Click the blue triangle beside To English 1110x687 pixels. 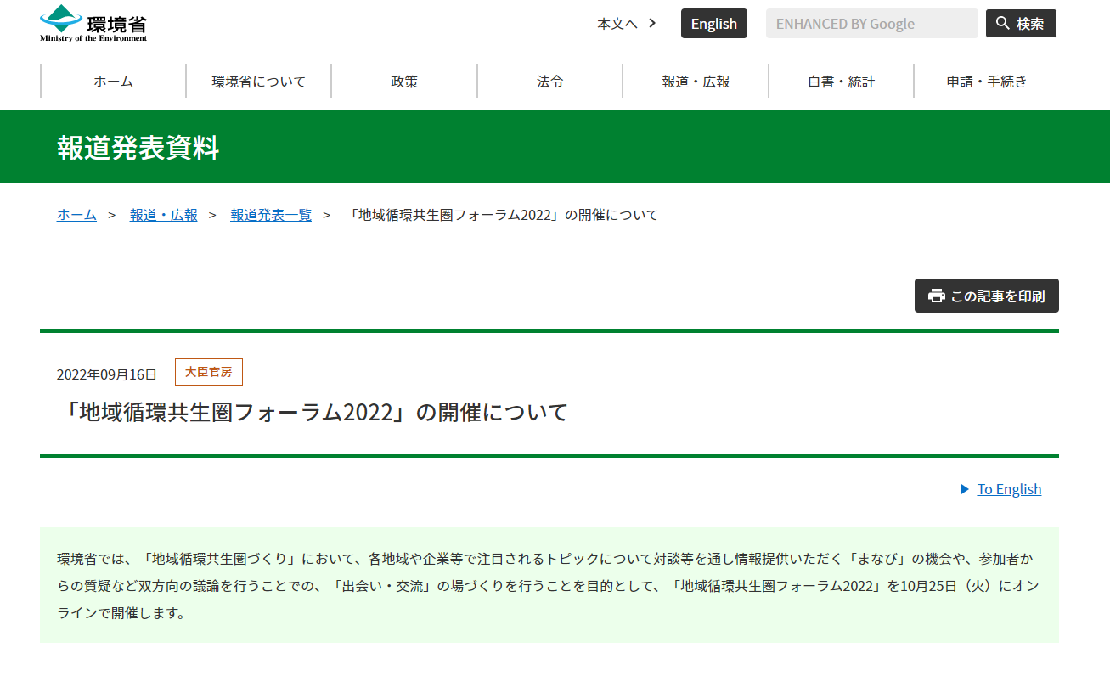(965, 489)
